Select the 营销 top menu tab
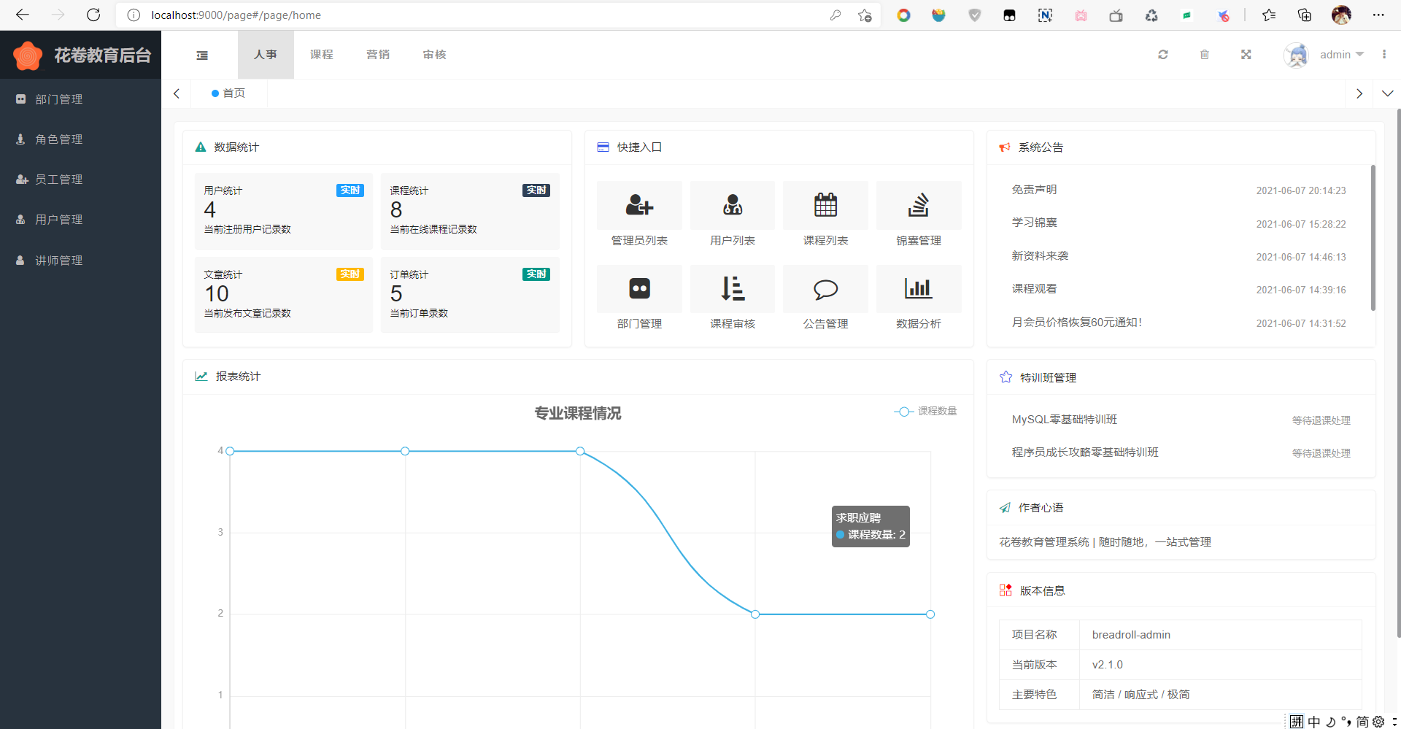The height and width of the screenshot is (729, 1401). coord(378,55)
